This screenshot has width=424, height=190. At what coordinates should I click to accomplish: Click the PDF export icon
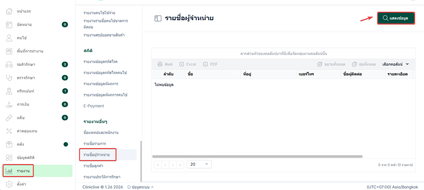(205, 64)
